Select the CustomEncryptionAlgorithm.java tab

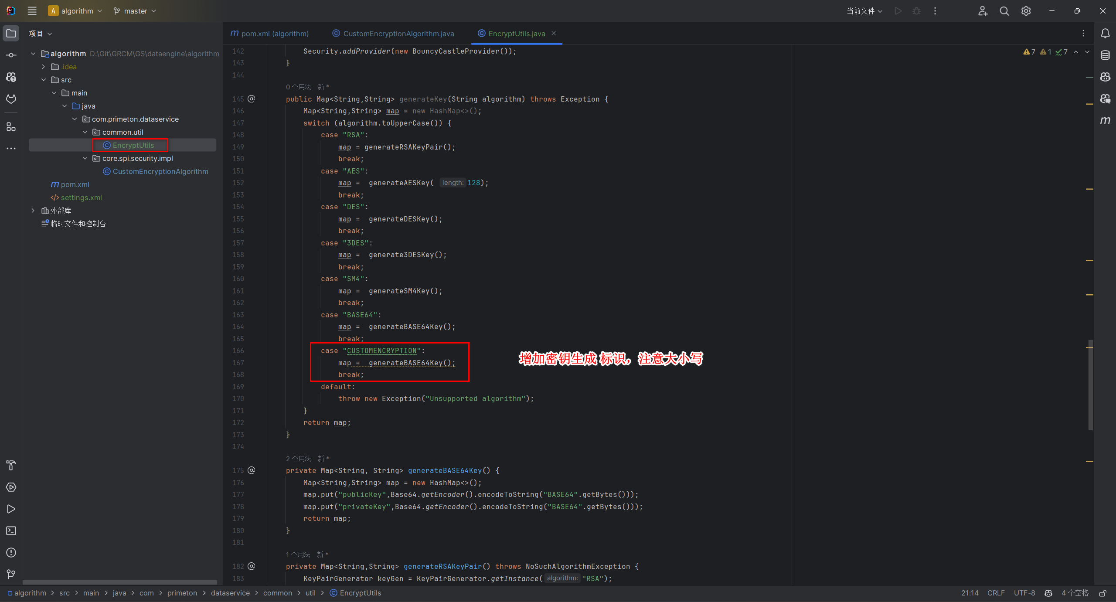[397, 34]
